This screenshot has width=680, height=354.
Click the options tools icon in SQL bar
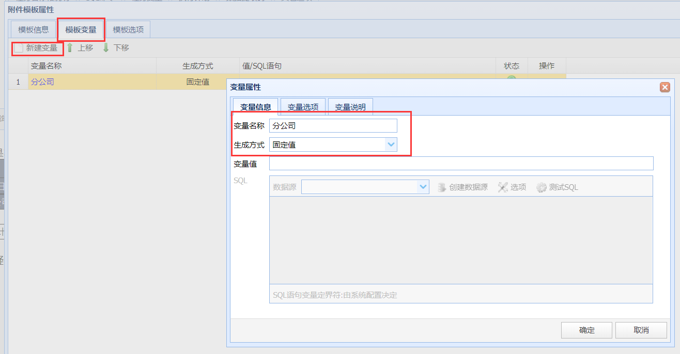pyautogui.click(x=503, y=187)
